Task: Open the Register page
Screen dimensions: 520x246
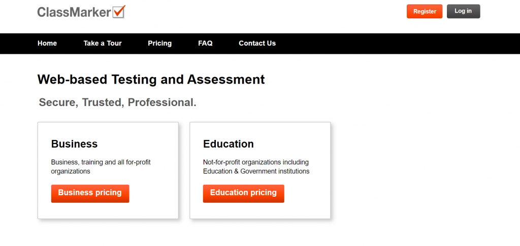Action: pos(425,11)
